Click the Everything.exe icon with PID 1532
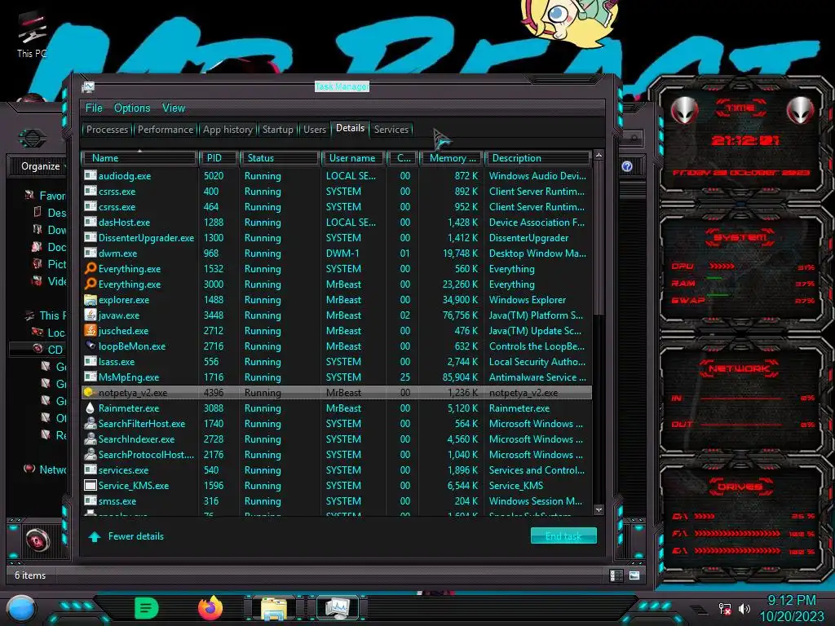835x626 pixels. click(x=91, y=268)
